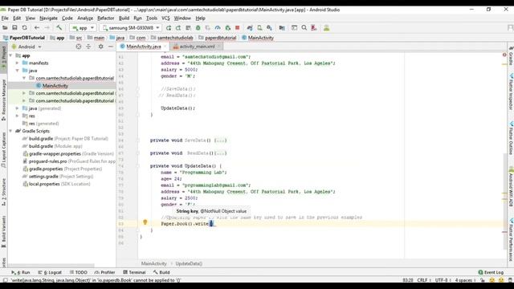Viewport: 514px width, 289px height.
Task: Click the red Stop icon
Action: pos(238,28)
